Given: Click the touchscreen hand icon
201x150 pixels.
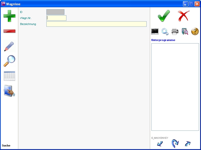Looking at the screenshot, I should pyautogui.click(x=9, y=91).
